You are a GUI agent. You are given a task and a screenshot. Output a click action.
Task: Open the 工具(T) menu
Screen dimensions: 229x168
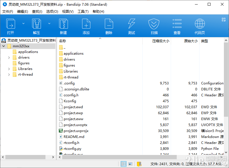[83, 12]
